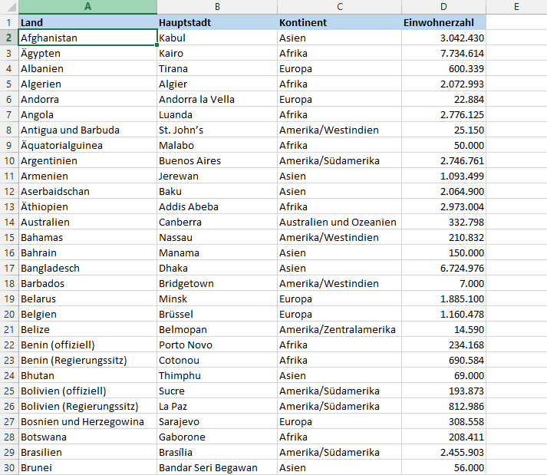
Task: Select the value '56.000'
Action: [443, 467]
